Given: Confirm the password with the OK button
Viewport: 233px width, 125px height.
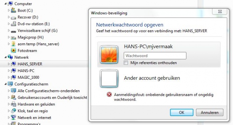Looking at the screenshot, I should 182,112.
